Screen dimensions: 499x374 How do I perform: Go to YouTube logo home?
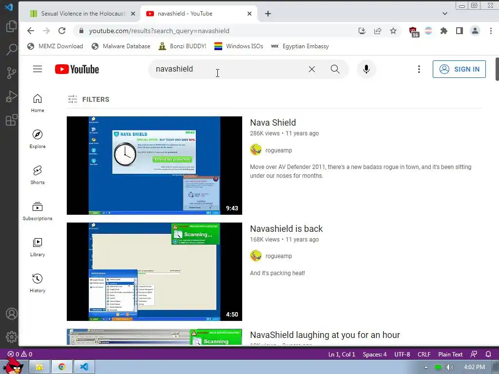click(x=77, y=69)
